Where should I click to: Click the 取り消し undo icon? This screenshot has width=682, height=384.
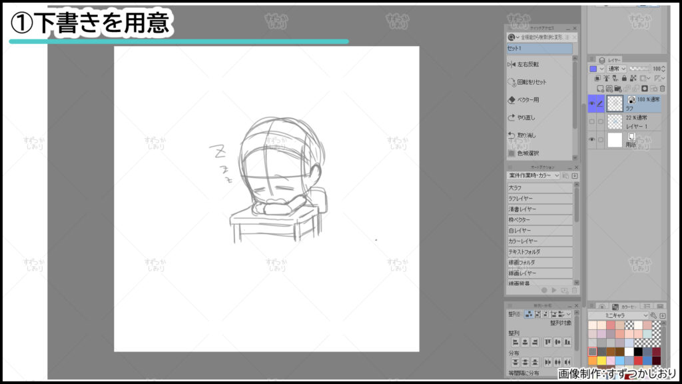pyautogui.click(x=511, y=135)
